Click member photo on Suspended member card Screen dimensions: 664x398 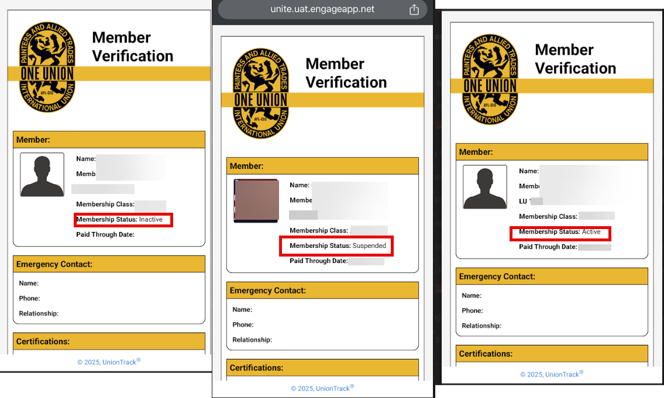(x=256, y=201)
